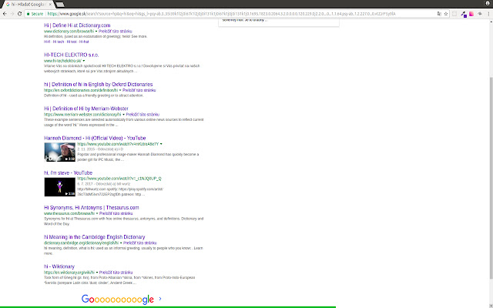Expand dropdown arrow next to dictionary.com URL
This screenshot has width=493, height=308.
[x=96, y=32]
